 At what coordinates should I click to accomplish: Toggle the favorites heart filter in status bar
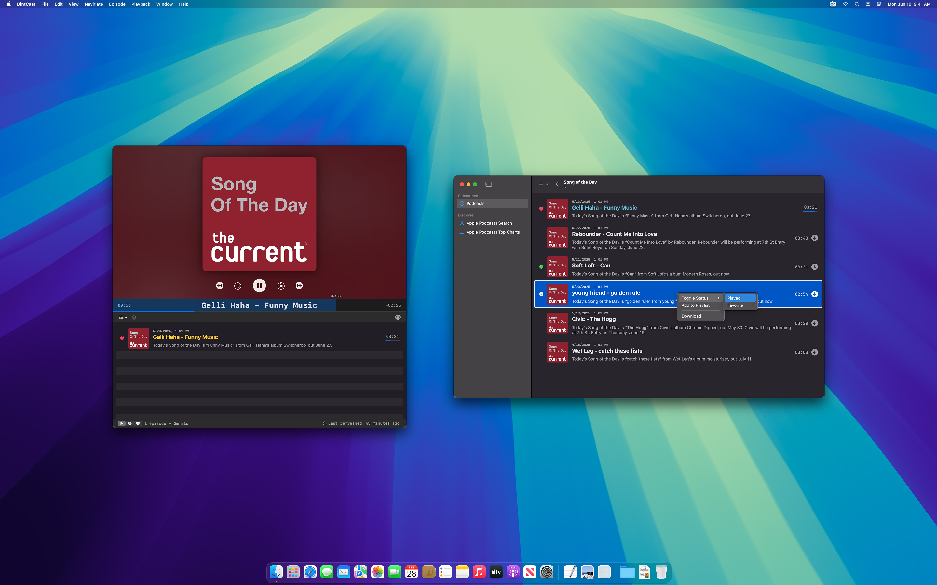pos(138,423)
